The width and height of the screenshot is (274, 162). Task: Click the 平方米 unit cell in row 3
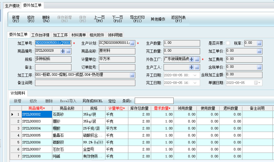click(117, 128)
